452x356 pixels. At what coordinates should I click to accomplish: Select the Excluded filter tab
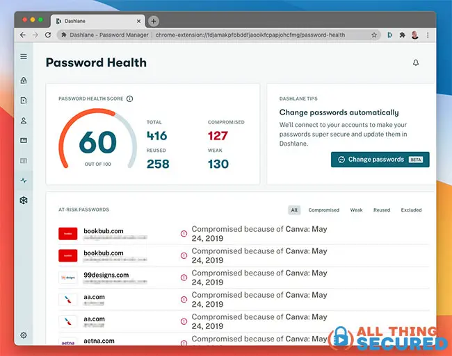tap(411, 210)
